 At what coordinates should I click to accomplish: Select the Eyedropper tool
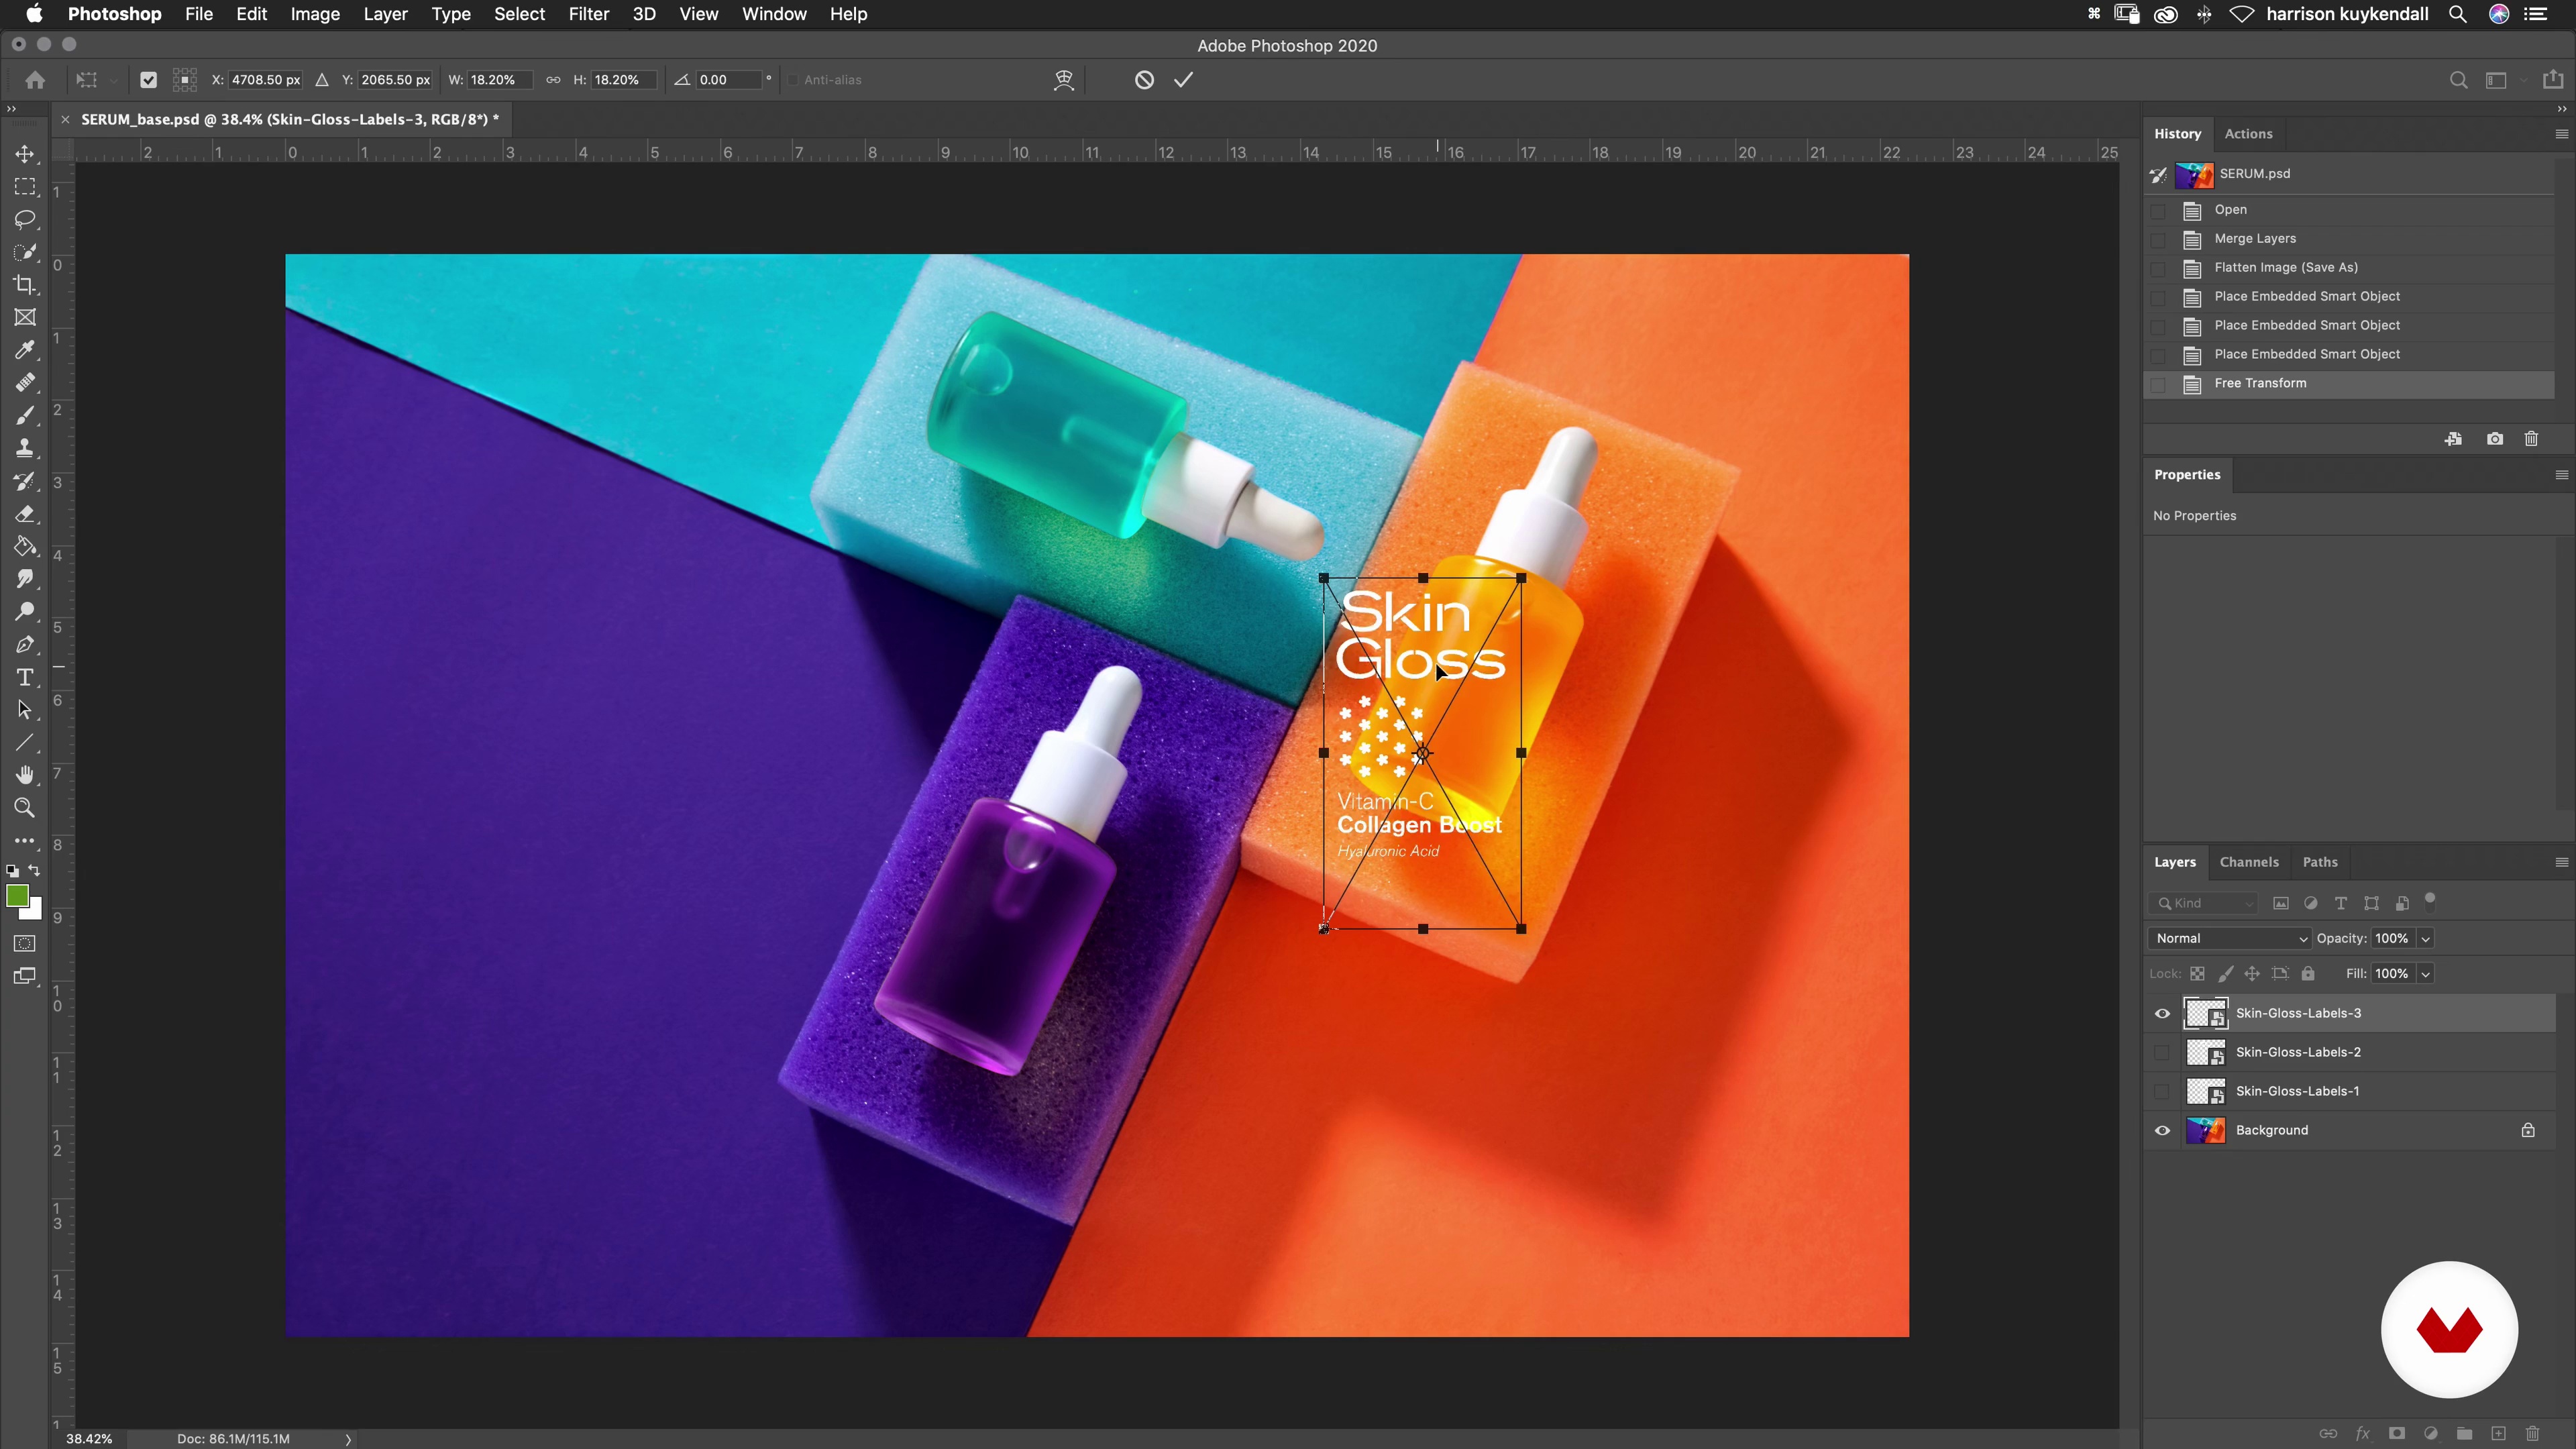(x=25, y=350)
